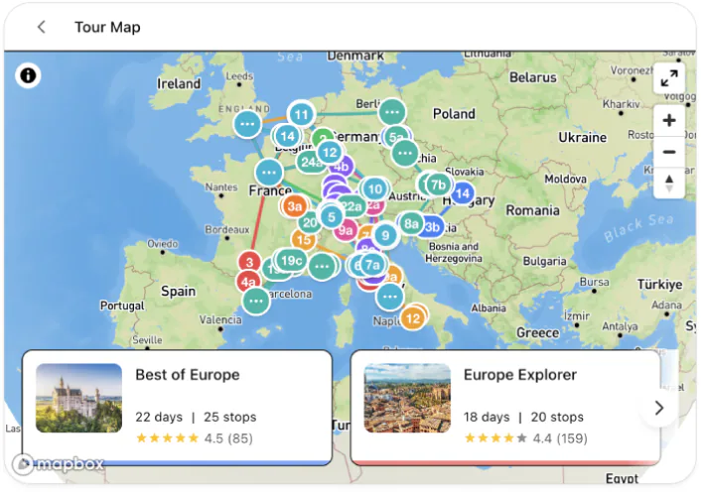The height and width of the screenshot is (492, 701).
Task: Select teal-blue stop marker 14 near Belgium
Action: pyautogui.click(x=287, y=136)
